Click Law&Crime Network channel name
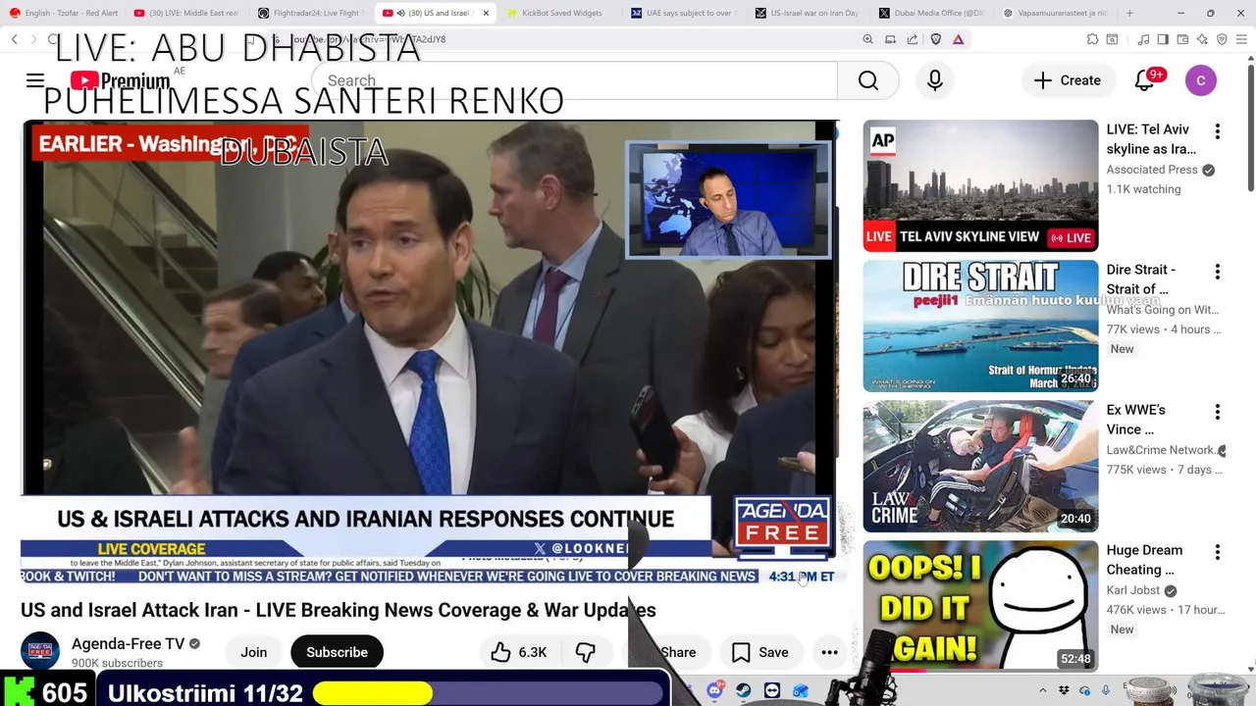 [x=1161, y=450]
